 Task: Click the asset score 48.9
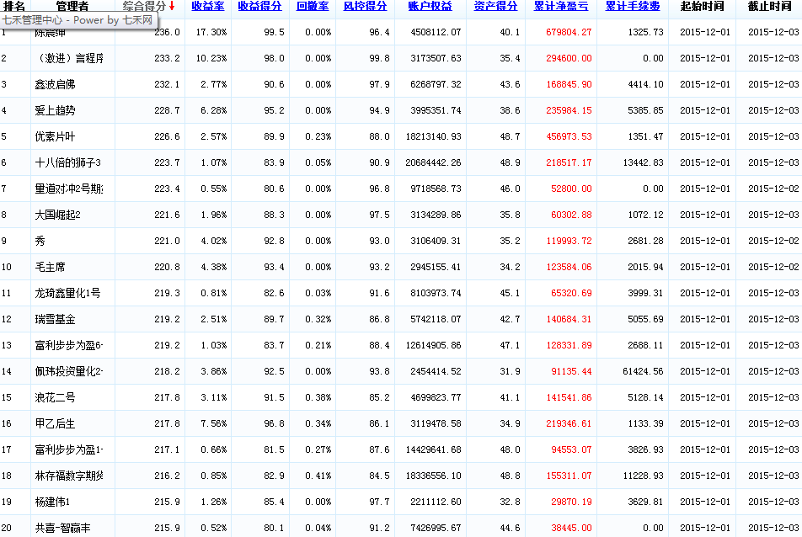[x=510, y=162]
